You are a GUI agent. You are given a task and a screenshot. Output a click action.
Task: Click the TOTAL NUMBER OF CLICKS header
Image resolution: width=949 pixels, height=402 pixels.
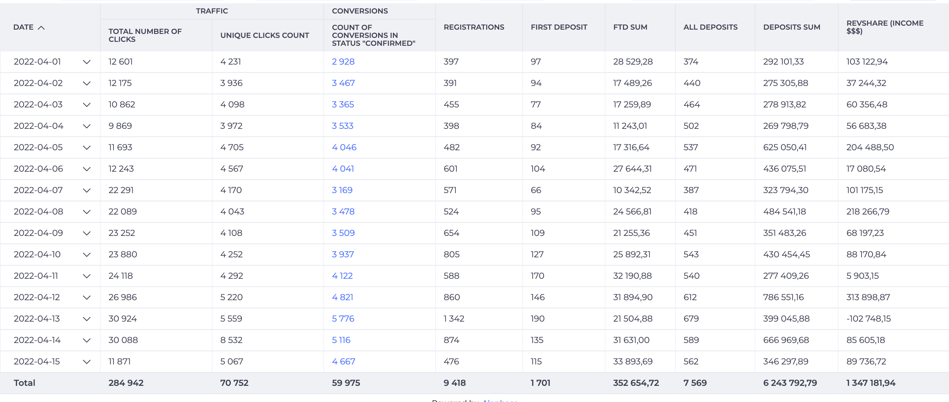pyautogui.click(x=145, y=35)
